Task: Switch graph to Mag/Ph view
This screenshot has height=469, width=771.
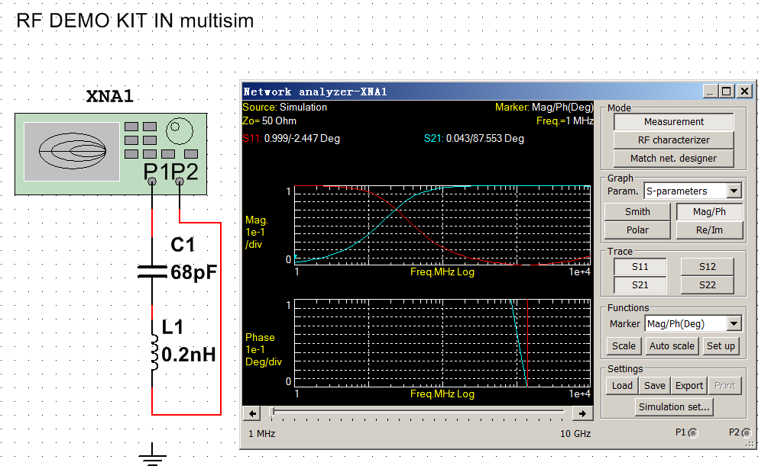Action: [709, 212]
